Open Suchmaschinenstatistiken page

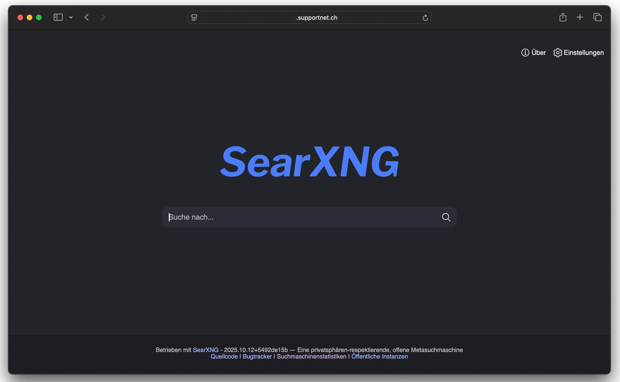click(x=311, y=357)
